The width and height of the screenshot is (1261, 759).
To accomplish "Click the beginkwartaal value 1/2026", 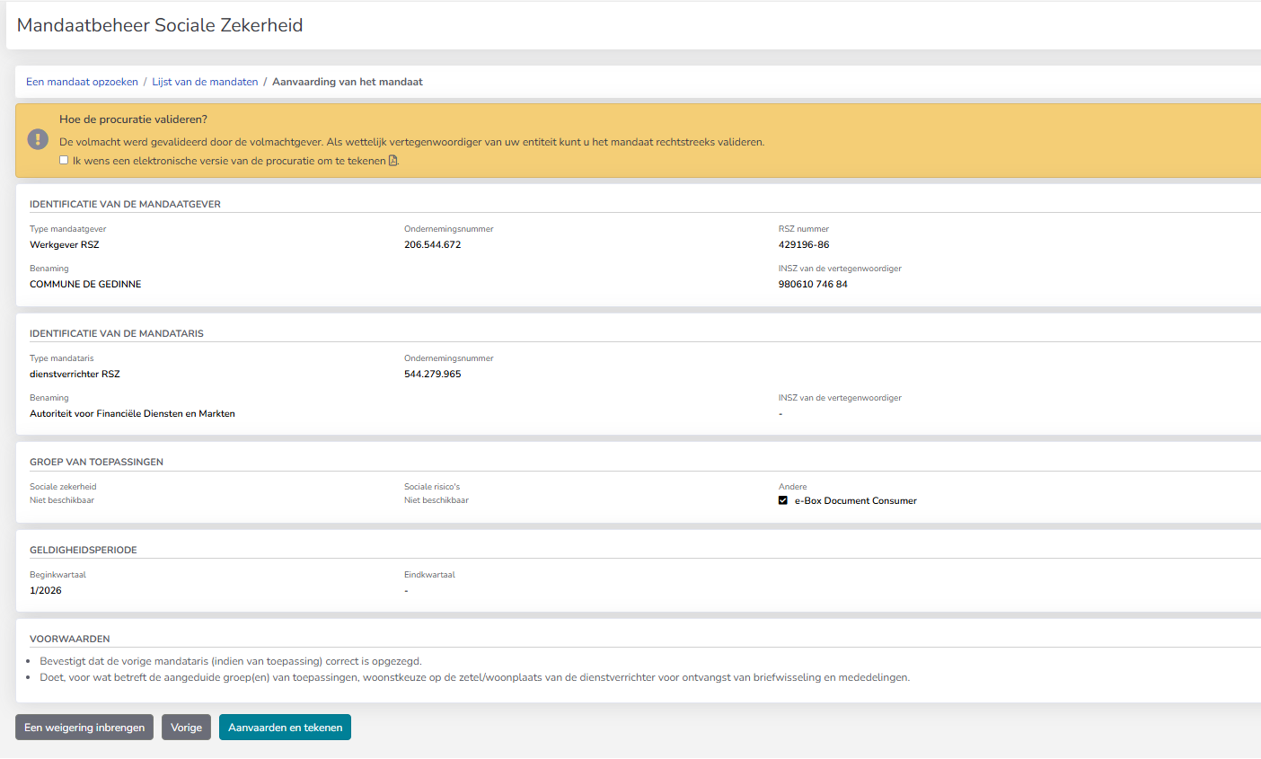I will [x=44, y=589].
